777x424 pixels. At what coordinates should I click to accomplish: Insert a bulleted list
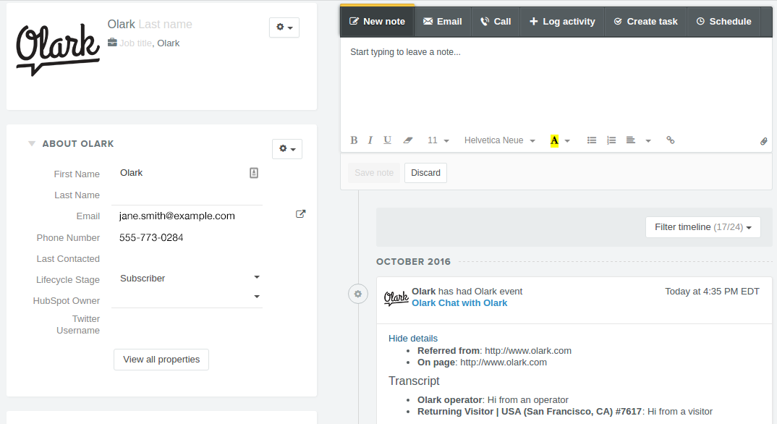[592, 140]
